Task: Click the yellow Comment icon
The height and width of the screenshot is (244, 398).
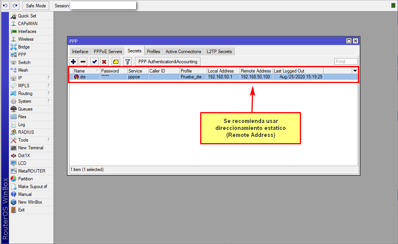Action: pyautogui.click(x=116, y=62)
